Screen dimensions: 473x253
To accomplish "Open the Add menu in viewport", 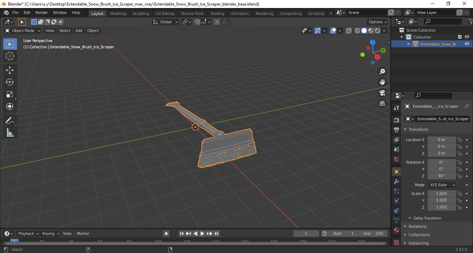I will click(79, 31).
